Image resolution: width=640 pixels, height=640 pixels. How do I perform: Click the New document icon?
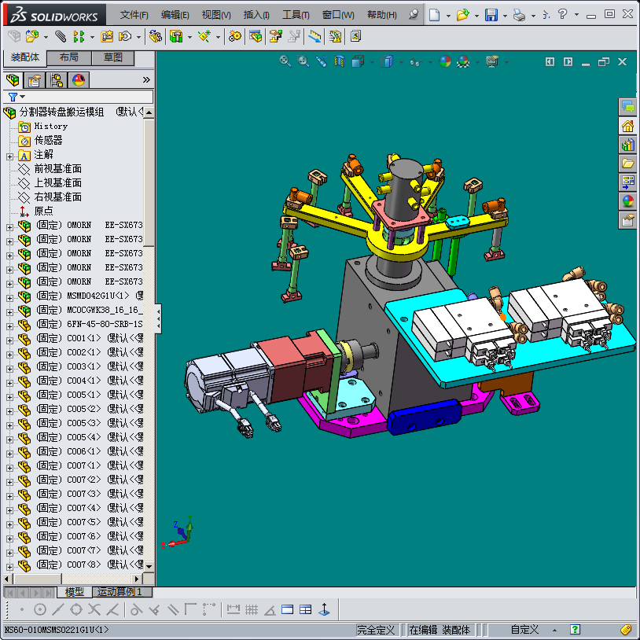[435, 15]
